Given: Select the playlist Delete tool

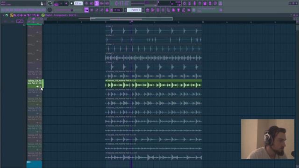Looking at the screenshot, I should pos(18,15).
